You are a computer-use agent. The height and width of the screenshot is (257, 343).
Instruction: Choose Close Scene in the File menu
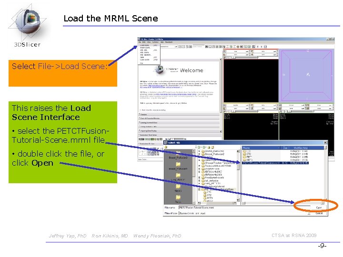pos(149,59)
